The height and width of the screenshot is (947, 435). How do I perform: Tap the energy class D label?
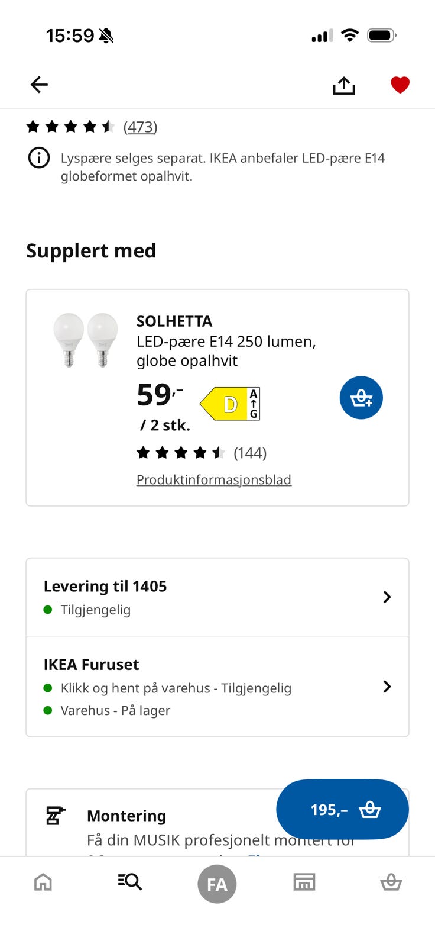[230, 404]
